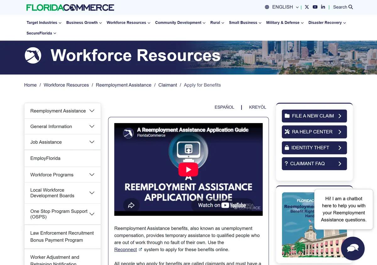Open the Reconnect system link
Viewport: 377px width, 265px height.
[x=125, y=250]
